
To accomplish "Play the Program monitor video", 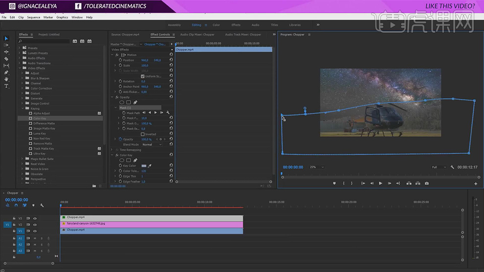I will tap(380, 183).
